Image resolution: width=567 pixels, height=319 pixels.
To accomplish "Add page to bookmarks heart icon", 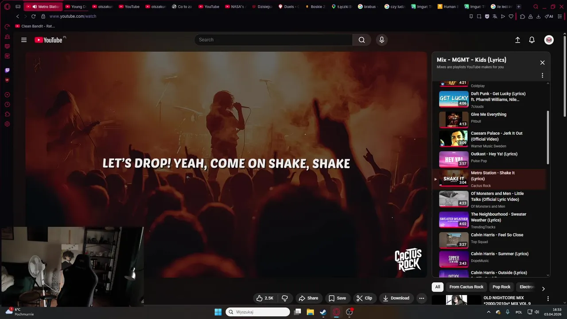I will [511, 16].
